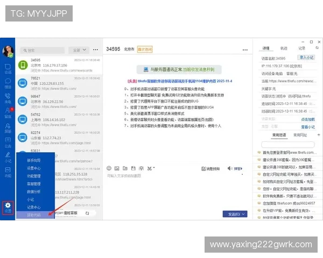Screen dimensions: 323x258
Task: Switch to the 常用短语 quick phrases tab
Action: coord(279,135)
